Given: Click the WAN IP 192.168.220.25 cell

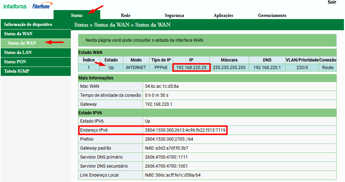Looking at the screenshot, I should click(x=191, y=67).
